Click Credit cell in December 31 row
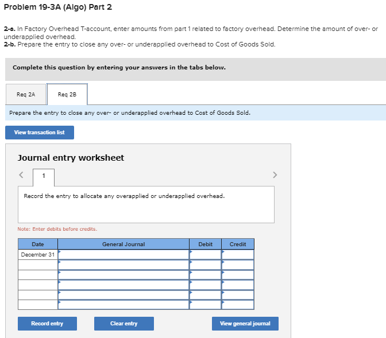 point(238,255)
